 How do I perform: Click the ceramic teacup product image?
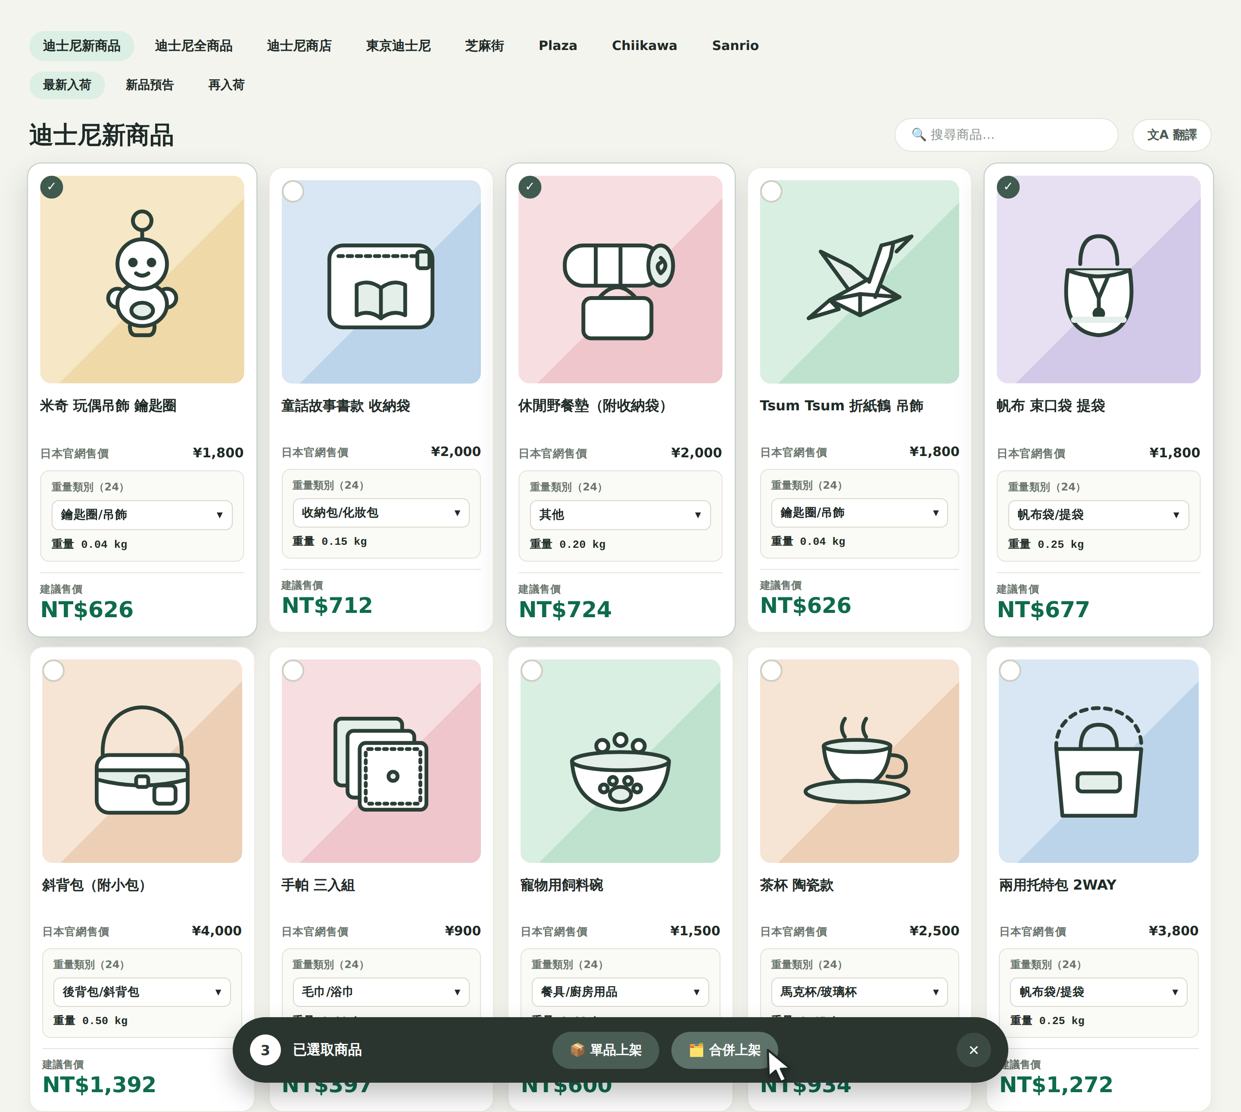[x=859, y=761]
